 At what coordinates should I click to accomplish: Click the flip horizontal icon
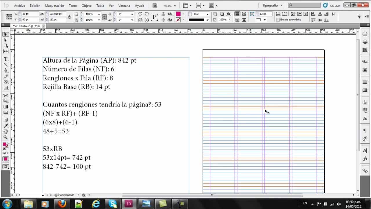(x=140, y=20)
